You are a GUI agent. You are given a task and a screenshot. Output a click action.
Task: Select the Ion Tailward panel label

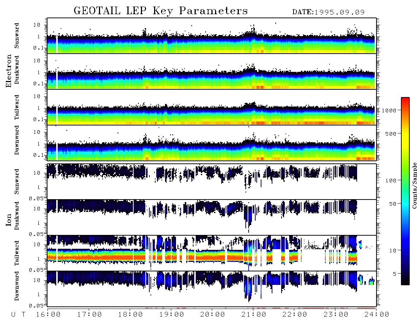(17, 253)
